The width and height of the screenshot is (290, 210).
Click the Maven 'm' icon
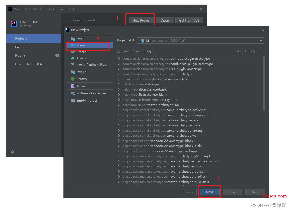73,45
